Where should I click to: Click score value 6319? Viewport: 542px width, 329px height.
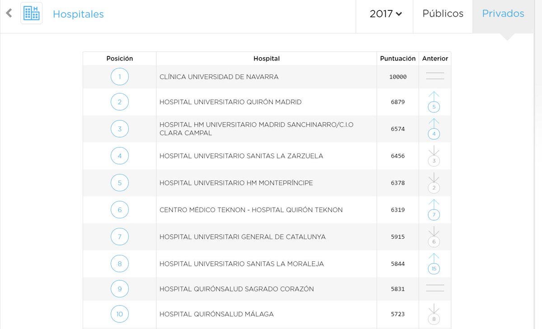398,210
